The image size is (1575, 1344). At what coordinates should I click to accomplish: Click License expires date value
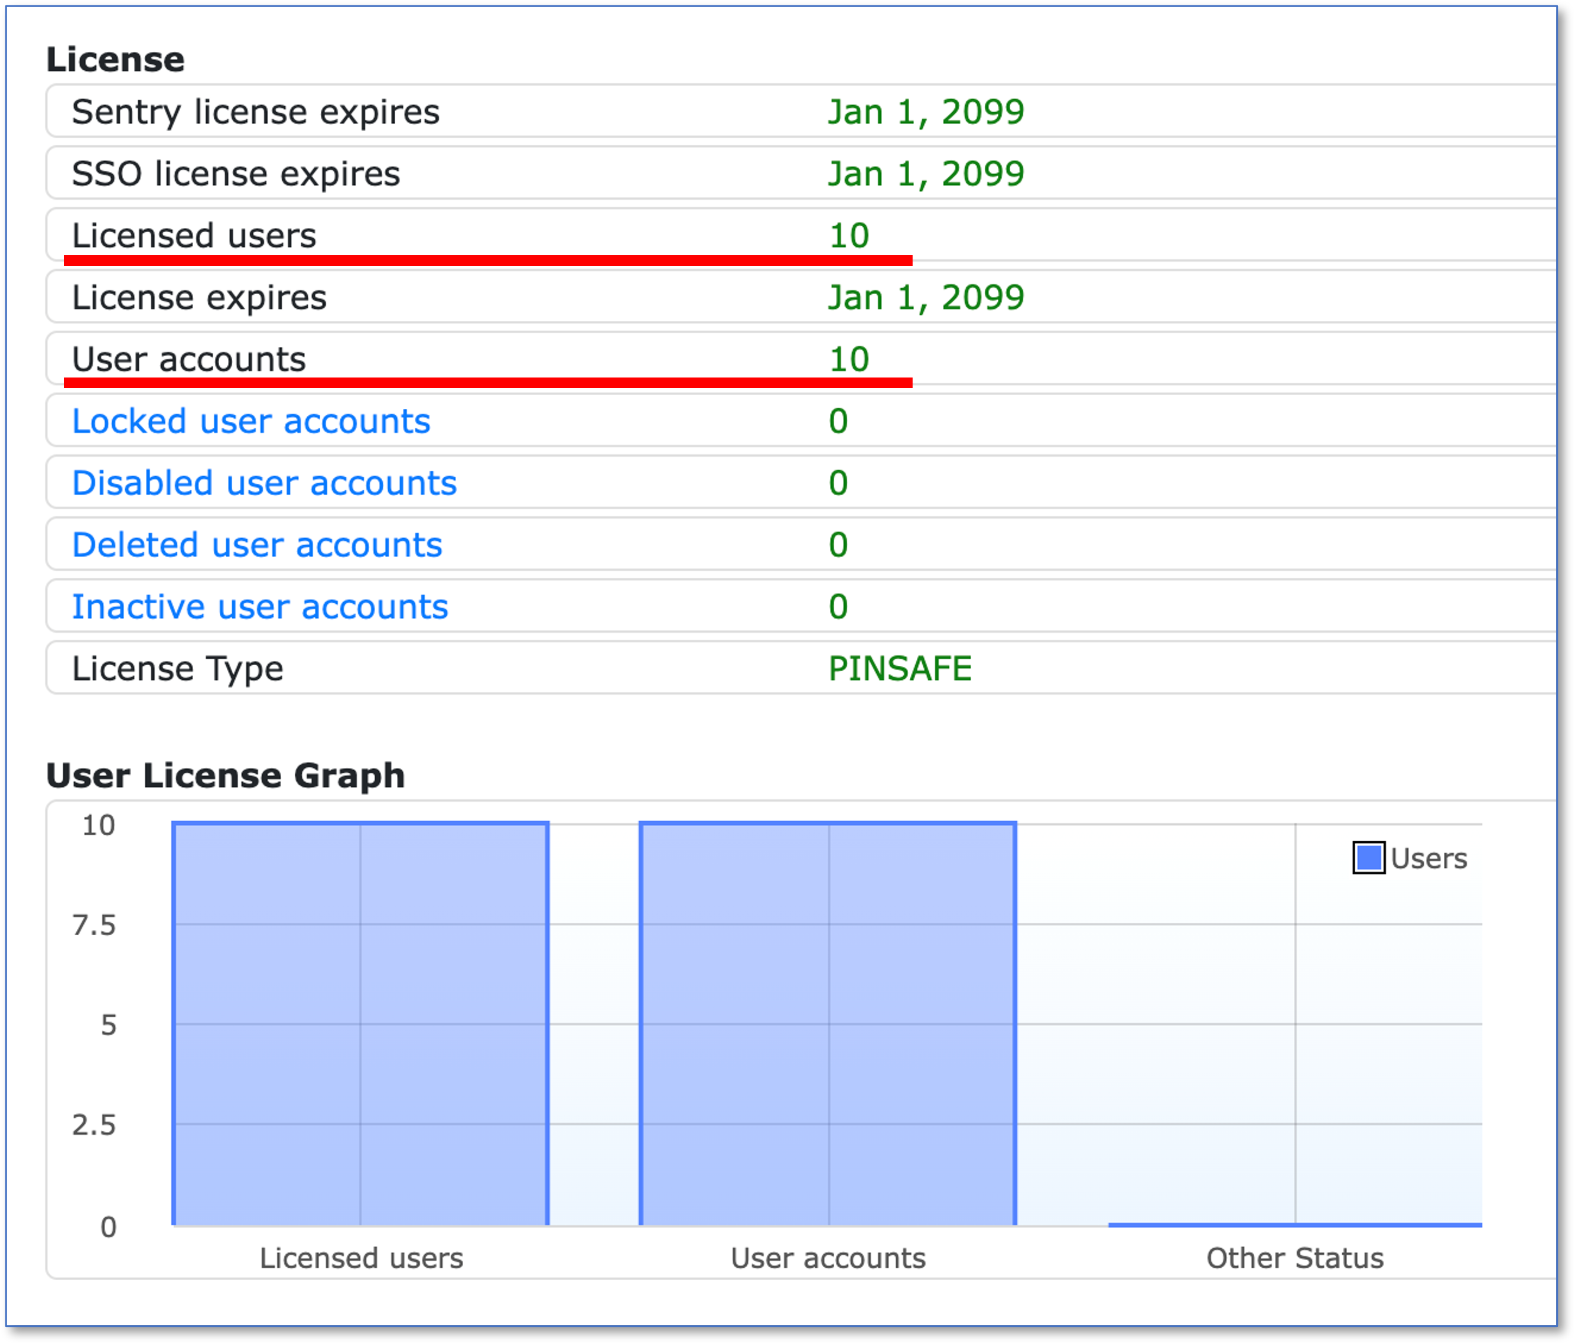926,297
